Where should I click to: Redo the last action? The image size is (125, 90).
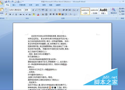pos(12,1)
